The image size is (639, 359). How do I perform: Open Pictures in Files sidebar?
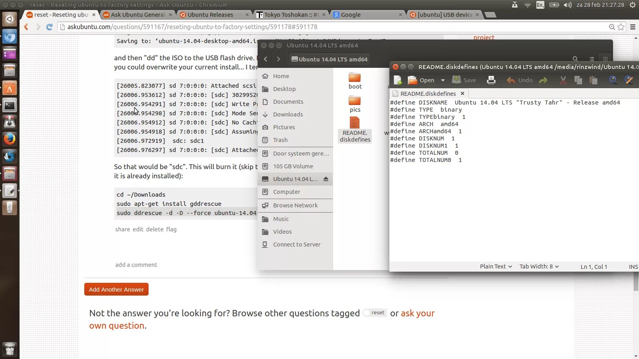coord(296,127)
